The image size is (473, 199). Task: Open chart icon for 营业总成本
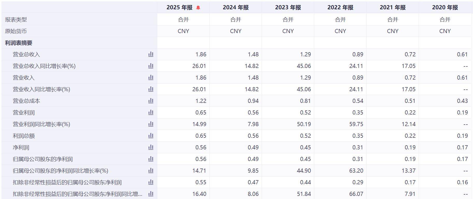click(x=151, y=101)
